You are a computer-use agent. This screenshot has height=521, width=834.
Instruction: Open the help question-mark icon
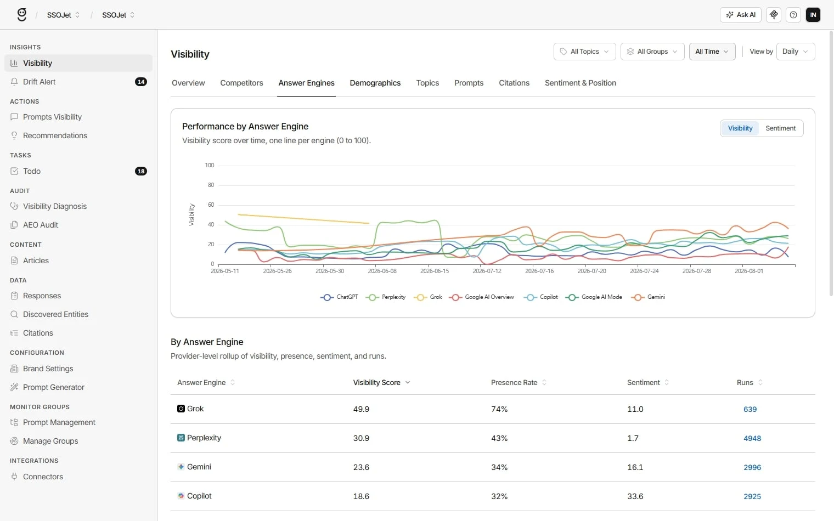coord(793,15)
